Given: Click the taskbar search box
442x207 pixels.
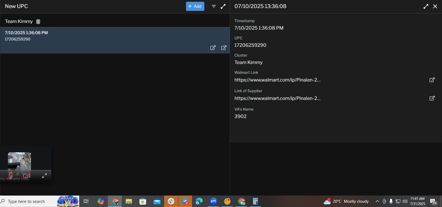Looking at the screenshot, I should tap(29, 201).
